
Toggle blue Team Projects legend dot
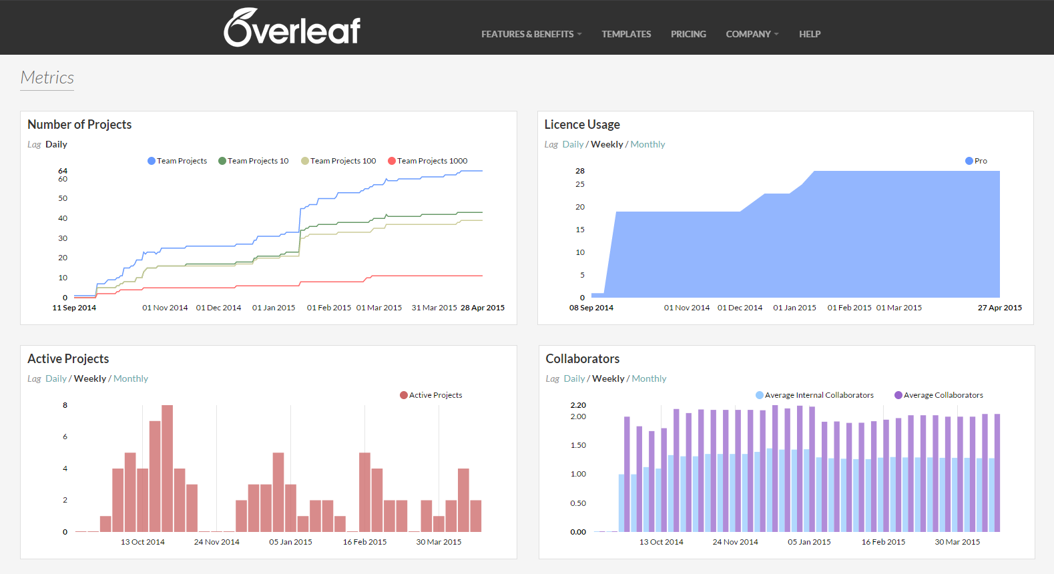152,161
